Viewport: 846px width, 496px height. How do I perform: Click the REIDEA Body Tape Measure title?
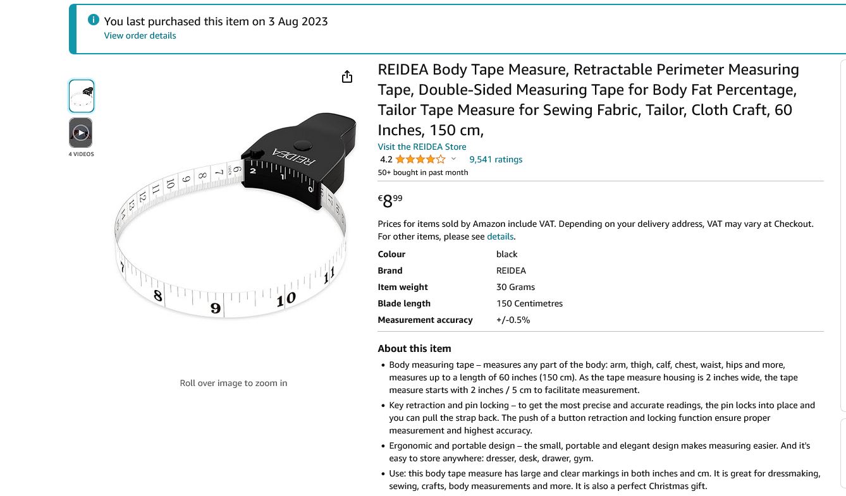[589, 100]
